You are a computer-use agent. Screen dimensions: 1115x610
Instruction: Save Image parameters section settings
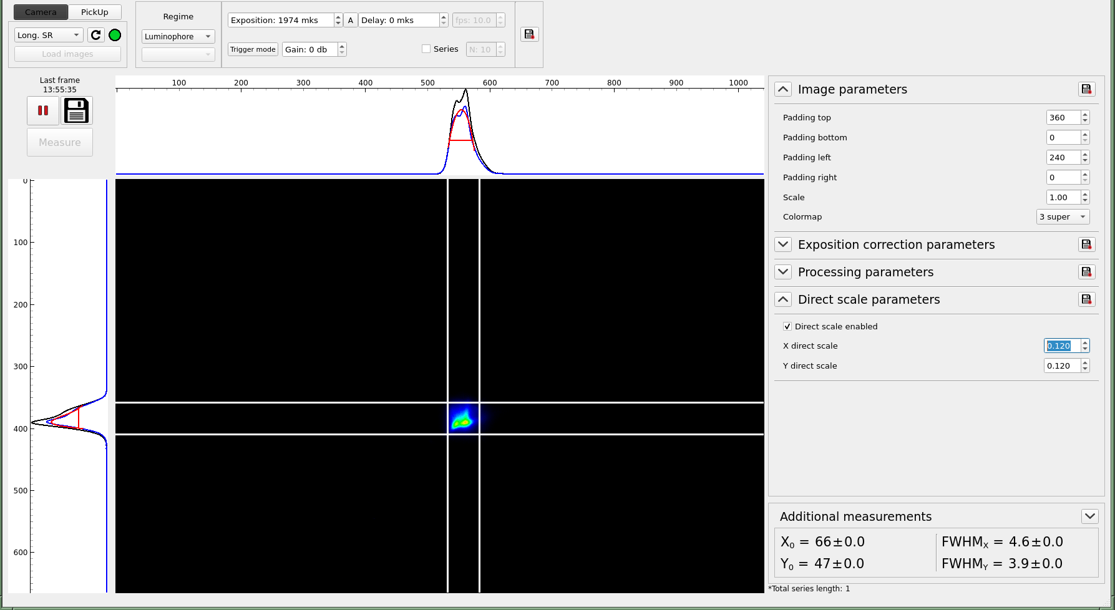(1086, 89)
